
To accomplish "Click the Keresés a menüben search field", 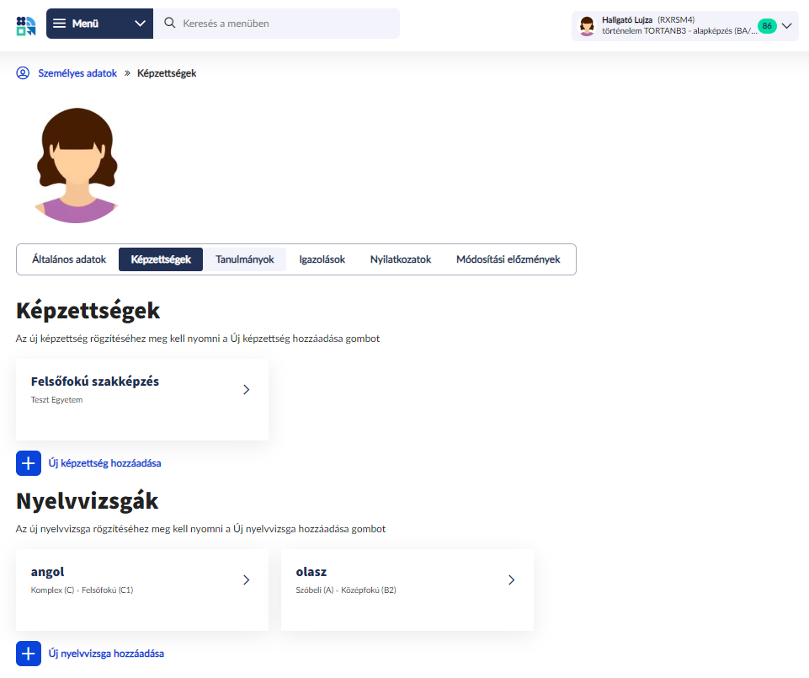I will coord(286,24).
